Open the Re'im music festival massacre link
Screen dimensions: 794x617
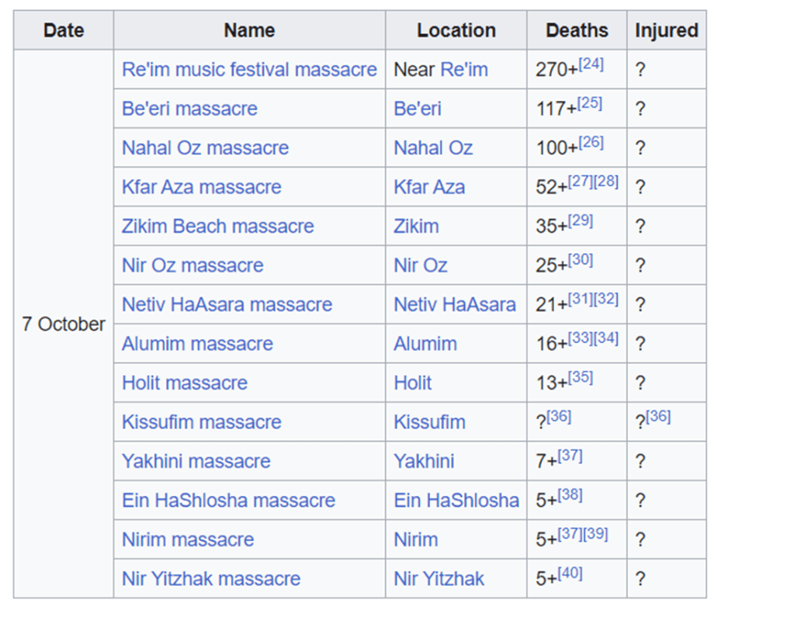[x=249, y=70]
